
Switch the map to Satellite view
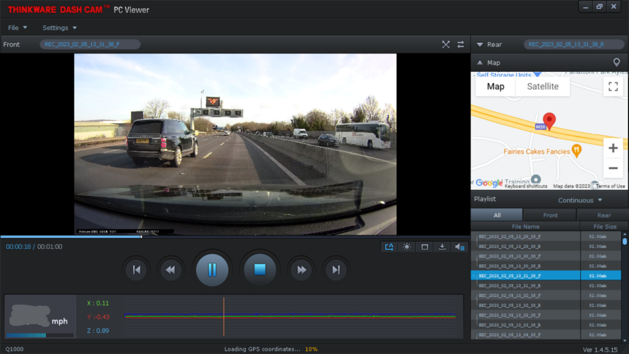click(543, 87)
